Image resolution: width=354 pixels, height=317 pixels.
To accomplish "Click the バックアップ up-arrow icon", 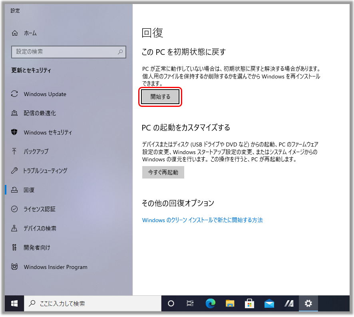I will click(x=14, y=151).
